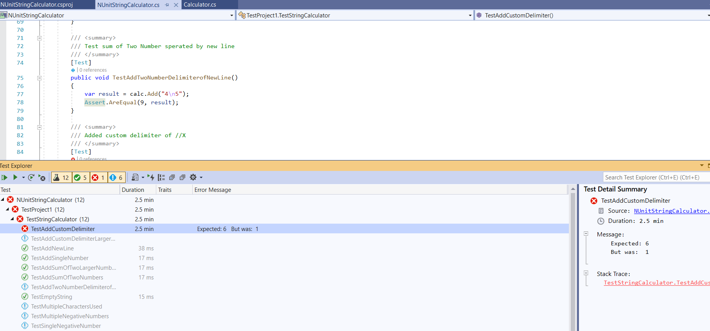Collapse the NUnitStringCalculator (12) tree node
The width and height of the screenshot is (710, 331).
point(3,200)
